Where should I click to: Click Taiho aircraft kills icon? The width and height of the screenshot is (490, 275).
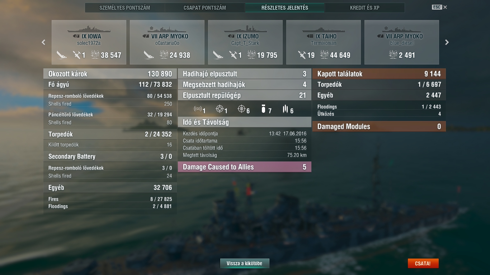point(302,55)
